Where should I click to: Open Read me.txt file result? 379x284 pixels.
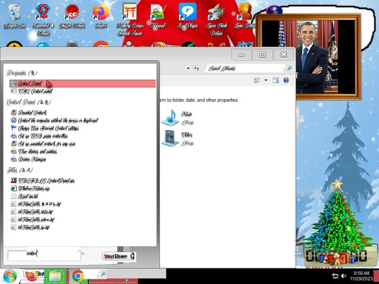coord(24,196)
